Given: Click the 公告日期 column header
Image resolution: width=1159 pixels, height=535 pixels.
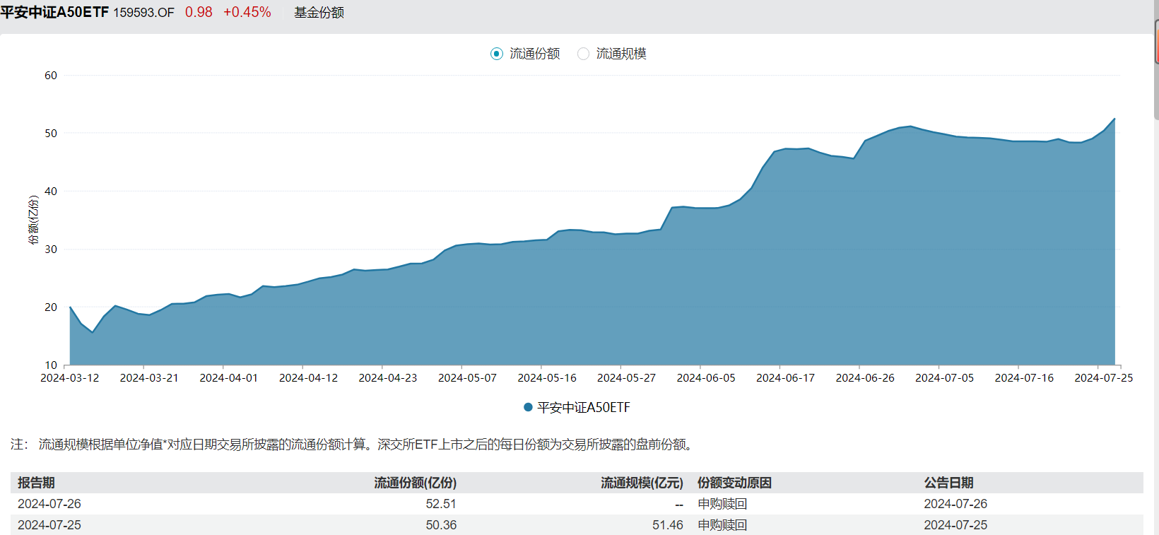Looking at the screenshot, I should pyautogui.click(x=948, y=483).
